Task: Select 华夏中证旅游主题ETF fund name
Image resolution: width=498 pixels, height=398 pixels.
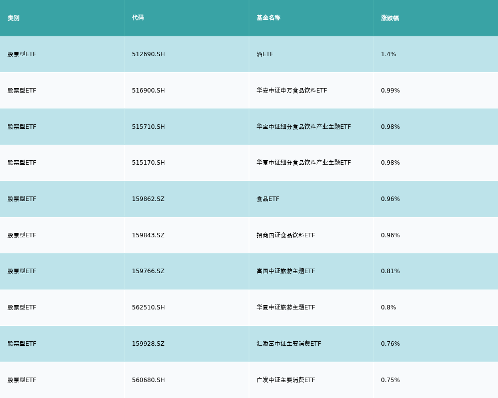Action: 286,307
